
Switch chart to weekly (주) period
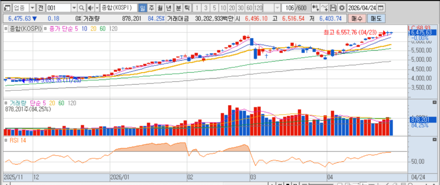point(151,8)
